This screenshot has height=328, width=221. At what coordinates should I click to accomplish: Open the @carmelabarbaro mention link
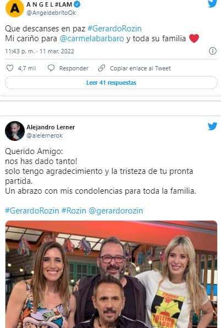(92, 39)
